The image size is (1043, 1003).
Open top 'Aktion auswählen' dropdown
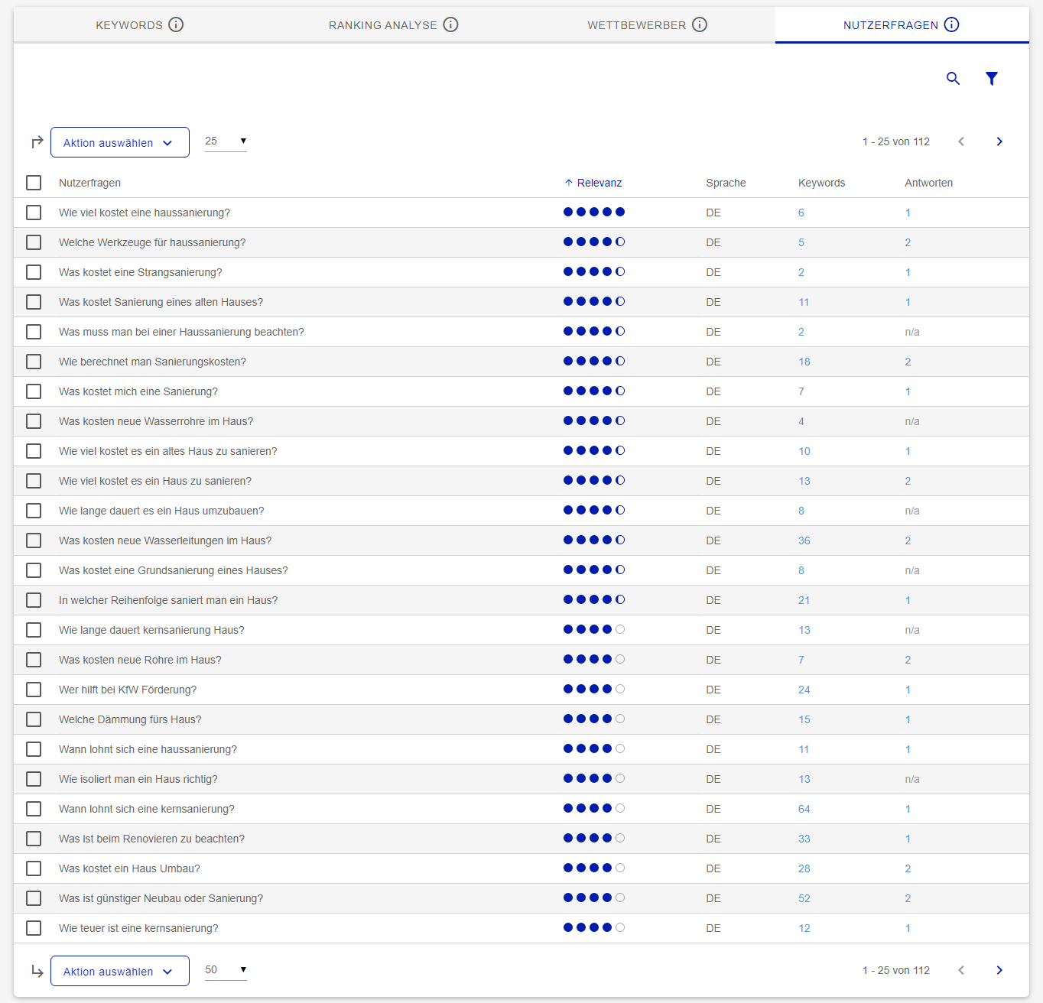(120, 142)
